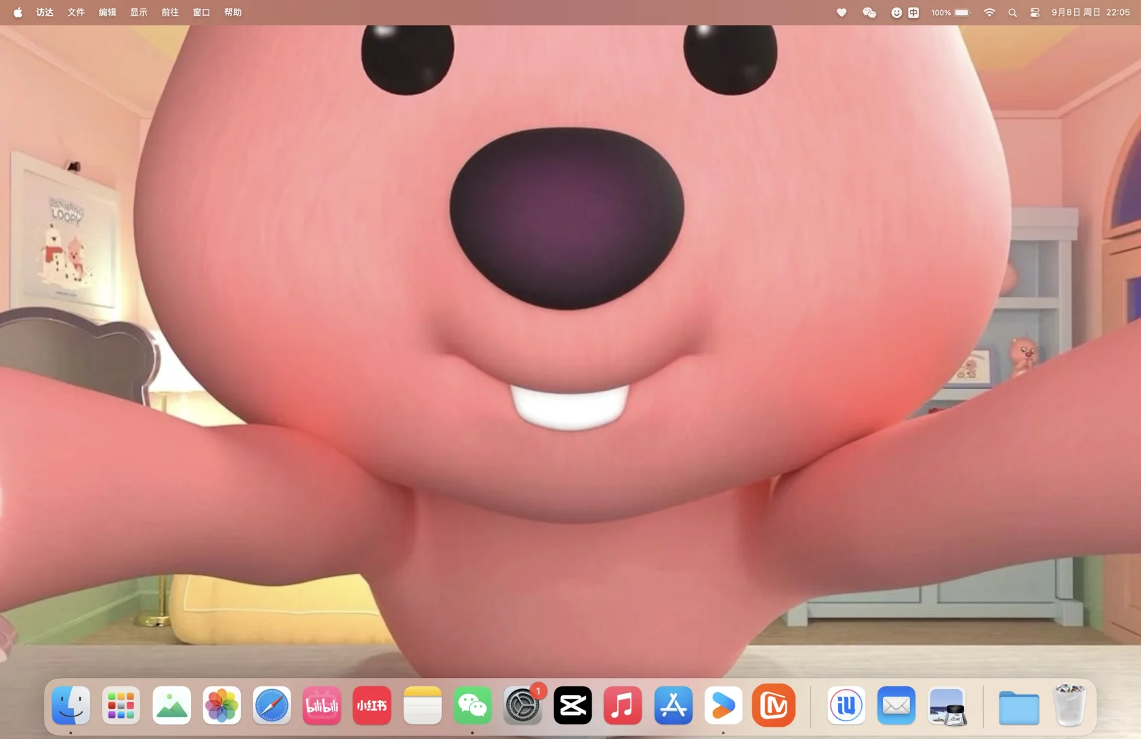Open the 编辑 menu

pos(107,12)
